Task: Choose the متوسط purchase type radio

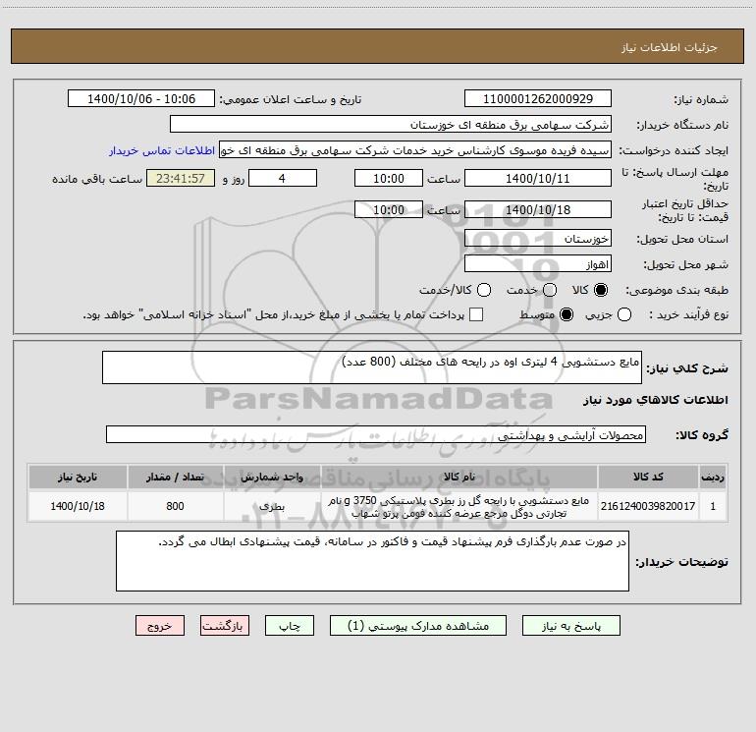Action: click(567, 315)
